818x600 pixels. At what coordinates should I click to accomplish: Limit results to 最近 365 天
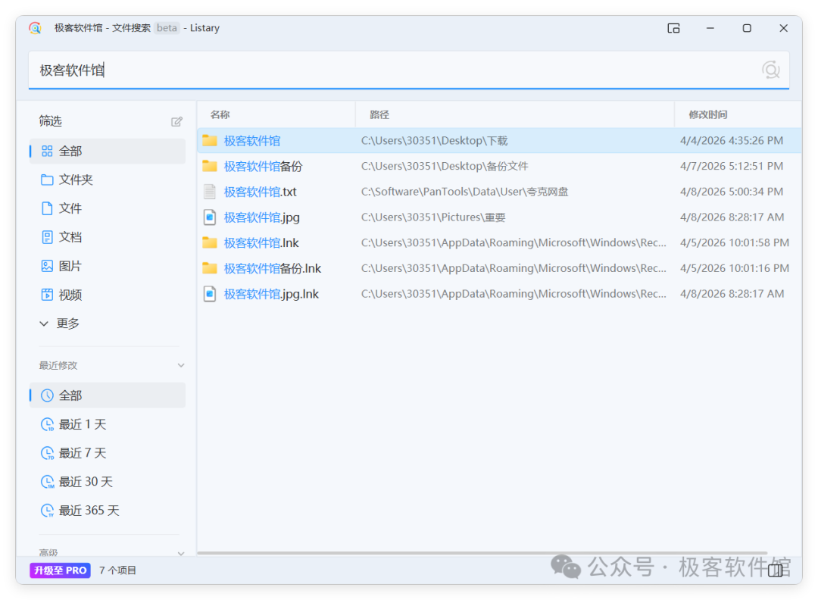[x=108, y=511]
